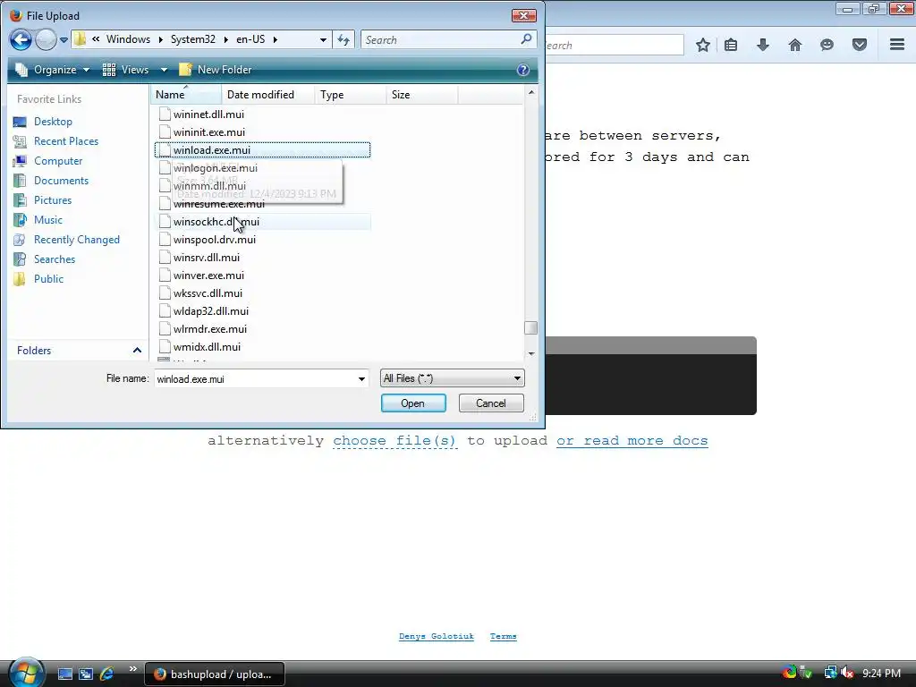Click the File name input field
Image resolution: width=916 pixels, height=687 pixels.
coord(255,379)
